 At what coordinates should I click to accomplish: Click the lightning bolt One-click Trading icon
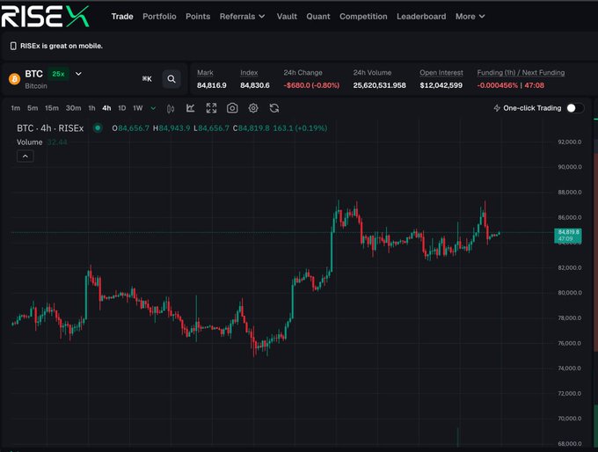pyautogui.click(x=497, y=108)
